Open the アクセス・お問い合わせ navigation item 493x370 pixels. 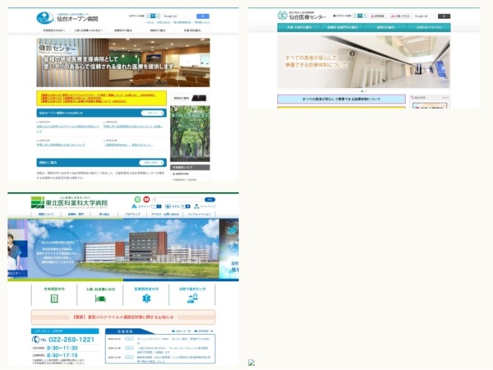point(165,215)
